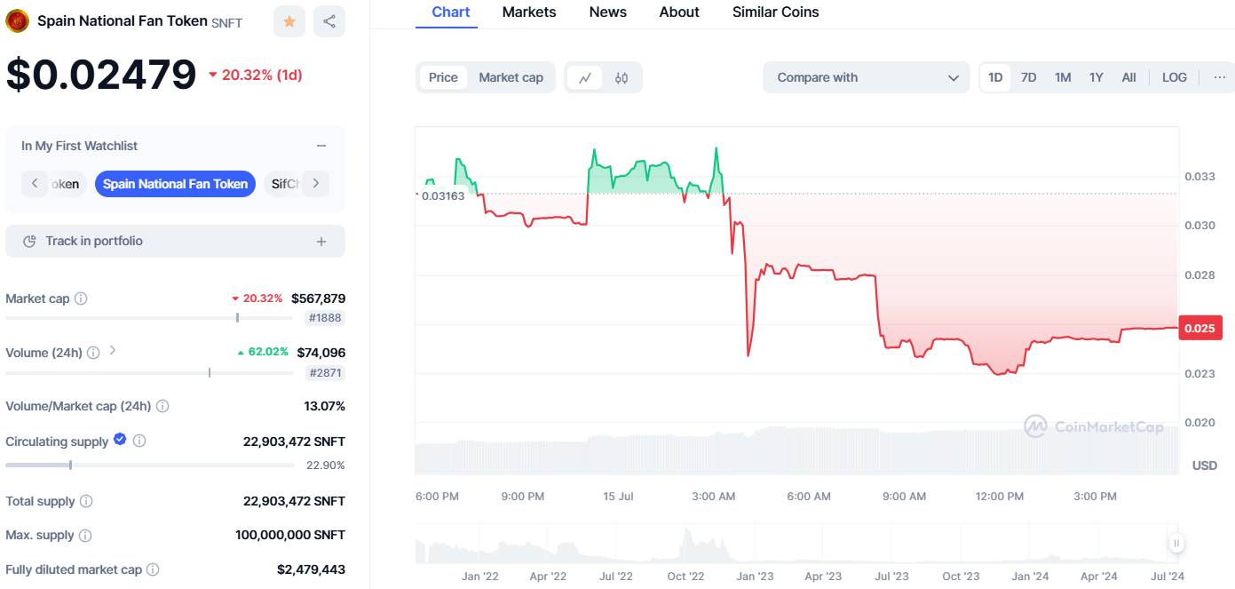Click the 13.07% ratio value
The width and height of the screenshot is (1235, 589).
(325, 406)
